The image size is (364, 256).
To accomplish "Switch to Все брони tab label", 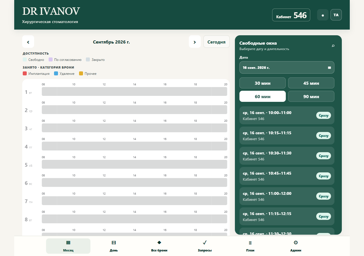I will click(159, 250).
